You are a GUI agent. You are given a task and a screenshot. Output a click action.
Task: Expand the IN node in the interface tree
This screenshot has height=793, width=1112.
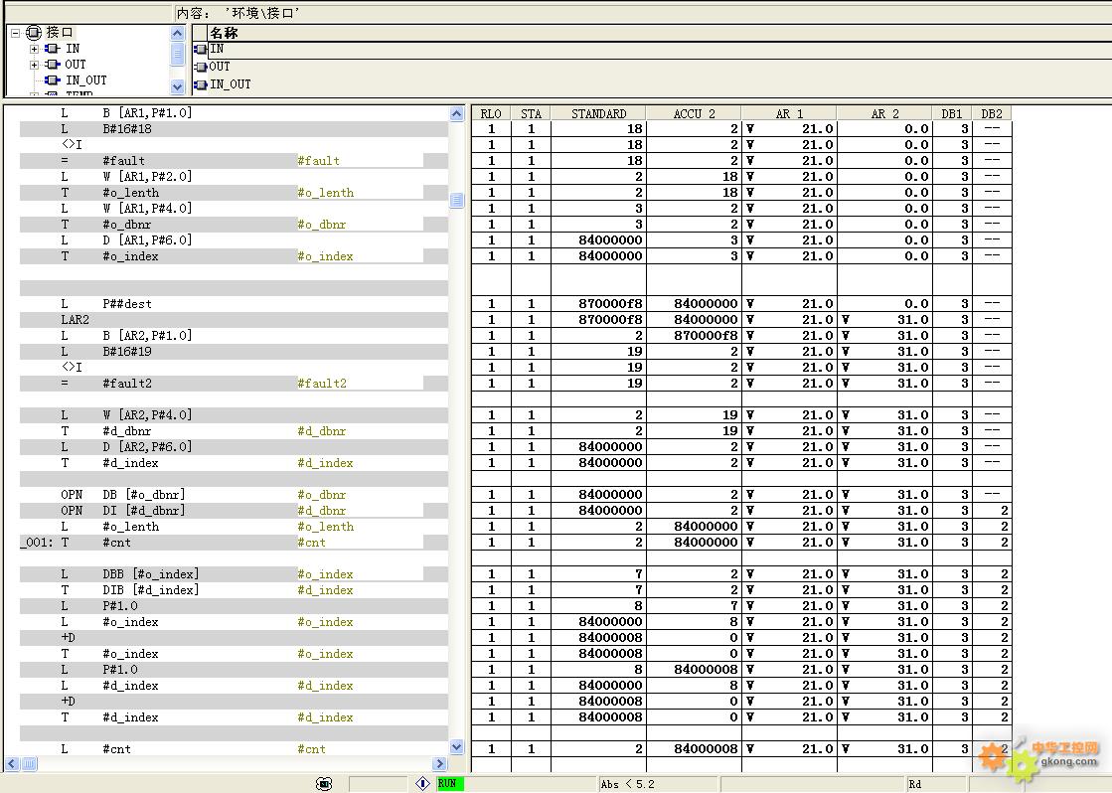pos(34,49)
